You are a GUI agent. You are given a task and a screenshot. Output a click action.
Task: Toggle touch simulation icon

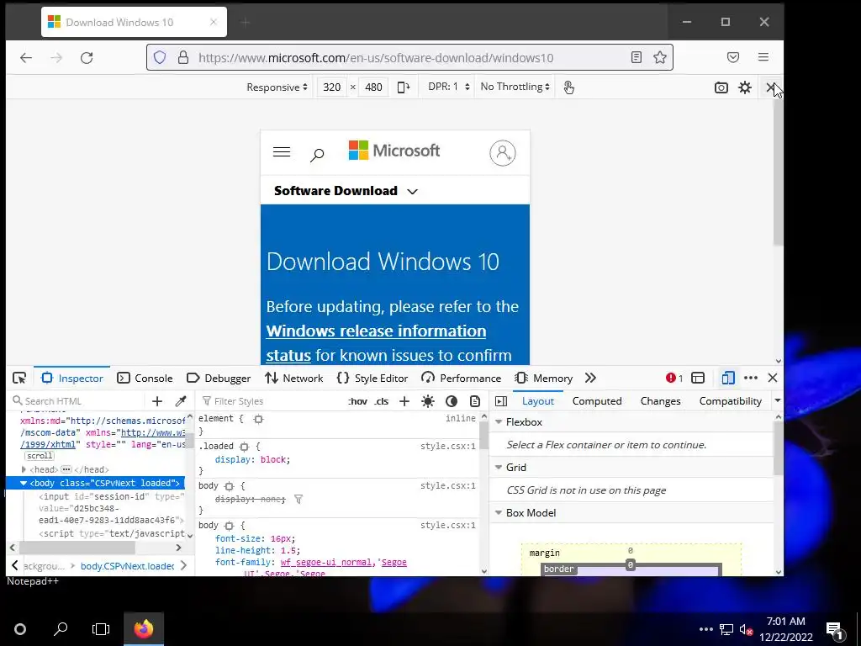(569, 87)
